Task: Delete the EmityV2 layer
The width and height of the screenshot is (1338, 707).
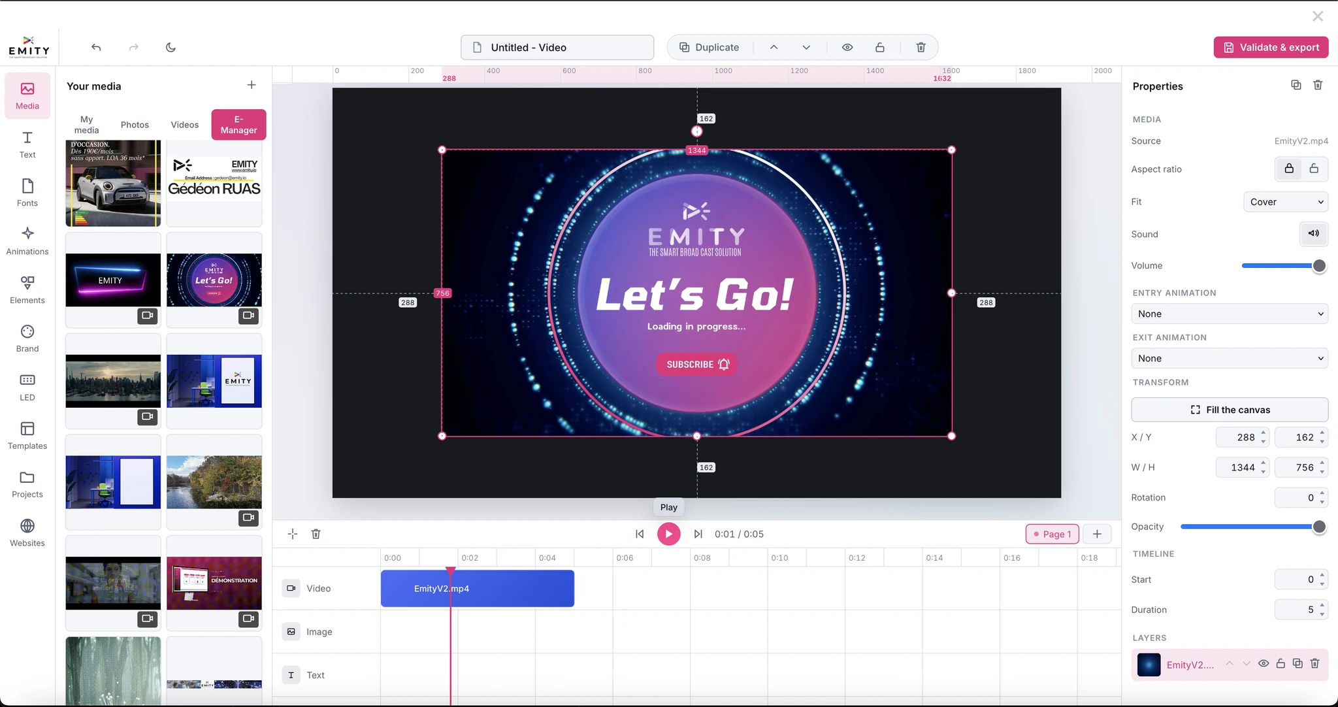Action: point(1314,664)
